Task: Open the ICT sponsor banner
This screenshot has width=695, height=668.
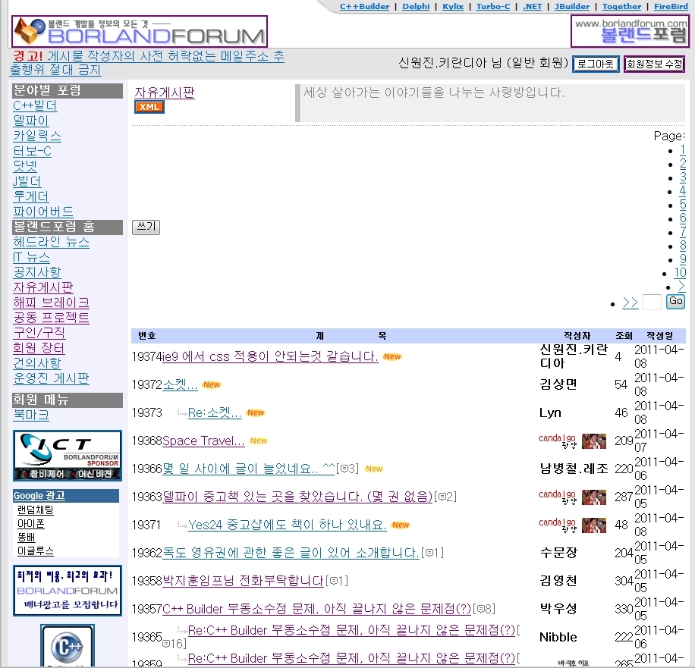Action: [x=67, y=456]
